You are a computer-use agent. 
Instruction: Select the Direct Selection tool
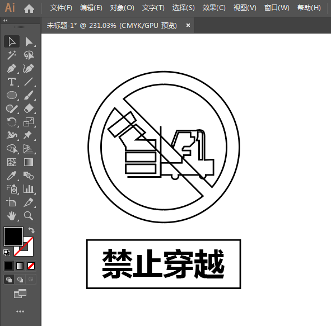tap(29, 41)
